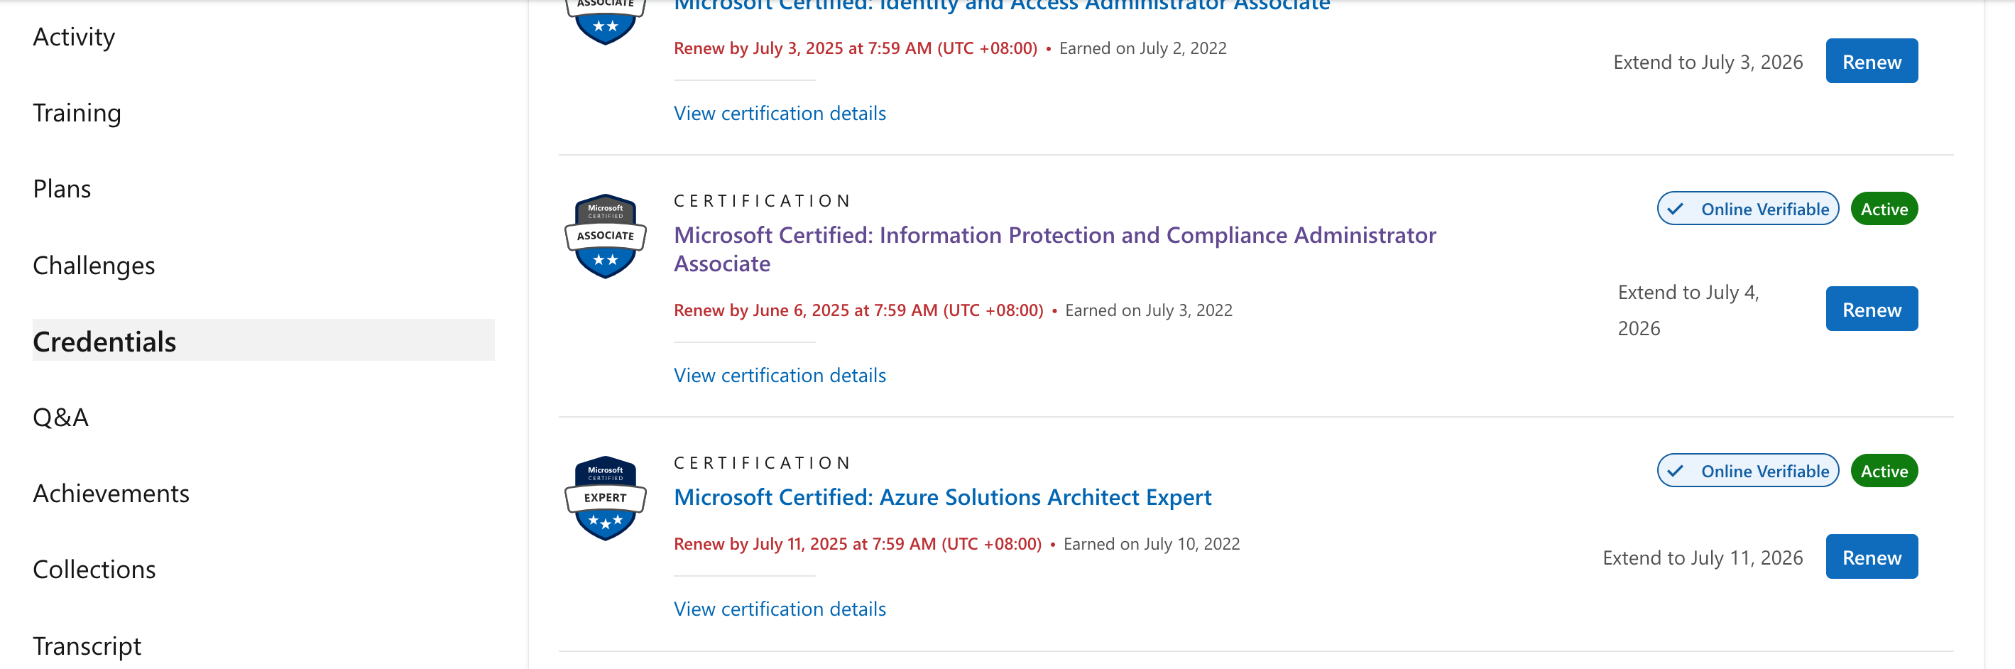
Task: Click CERTIFICATION label above Information Protection title
Action: click(762, 201)
